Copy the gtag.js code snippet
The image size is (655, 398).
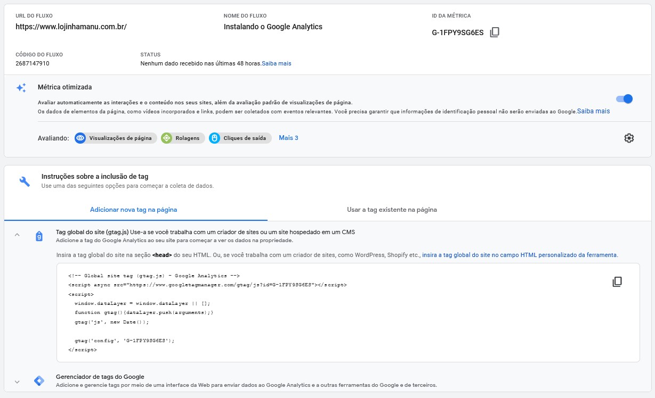click(617, 282)
